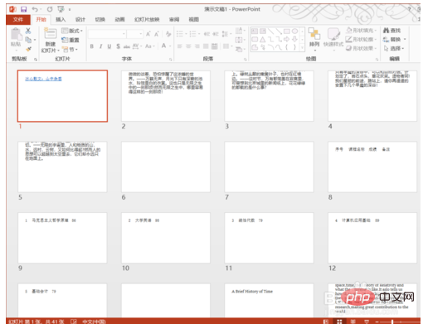423x324 pixels.
Task: Click the increase indent icon
Action: point(216,34)
